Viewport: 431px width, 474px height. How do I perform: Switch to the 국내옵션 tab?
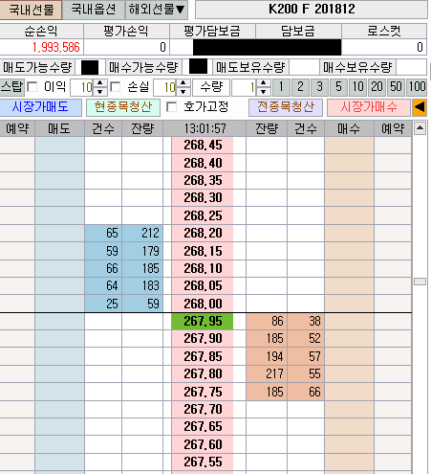coord(94,10)
